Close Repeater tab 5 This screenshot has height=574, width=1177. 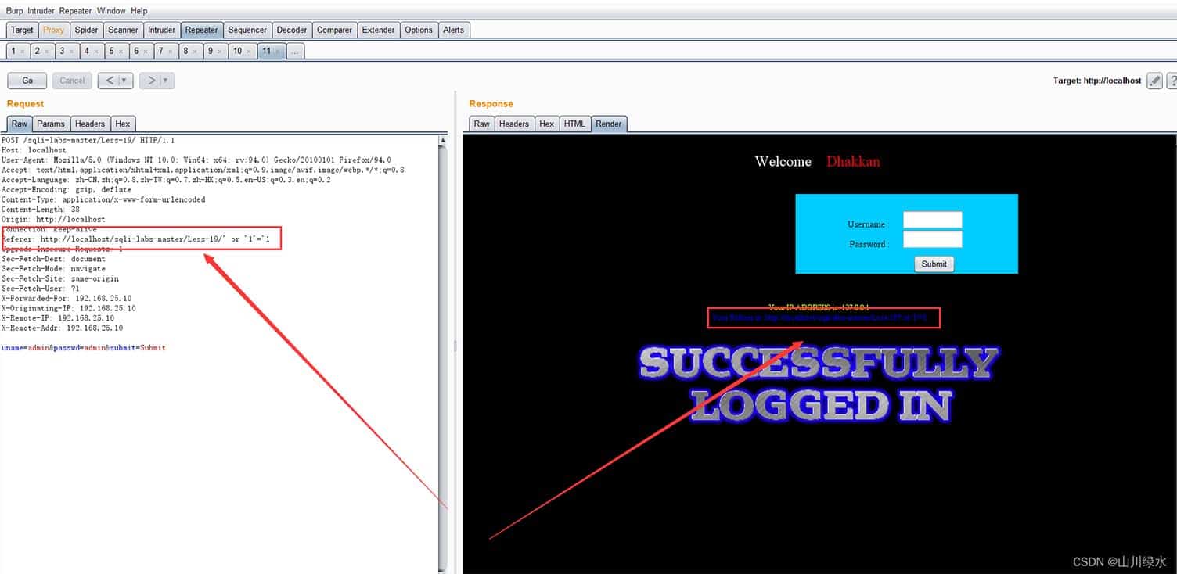(x=121, y=51)
